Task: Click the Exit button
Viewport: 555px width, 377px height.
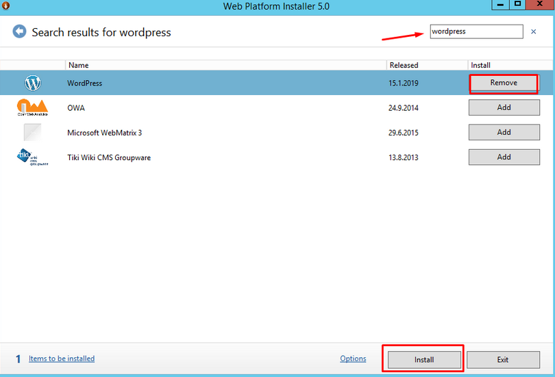Action: (503, 360)
